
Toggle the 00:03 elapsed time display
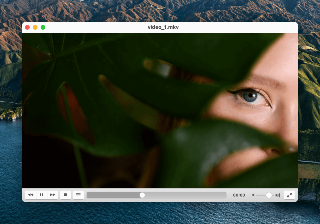239,195
